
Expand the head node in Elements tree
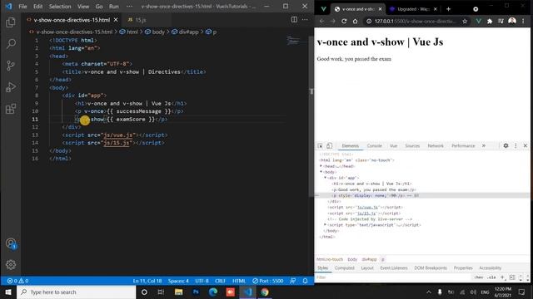(x=321, y=166)
